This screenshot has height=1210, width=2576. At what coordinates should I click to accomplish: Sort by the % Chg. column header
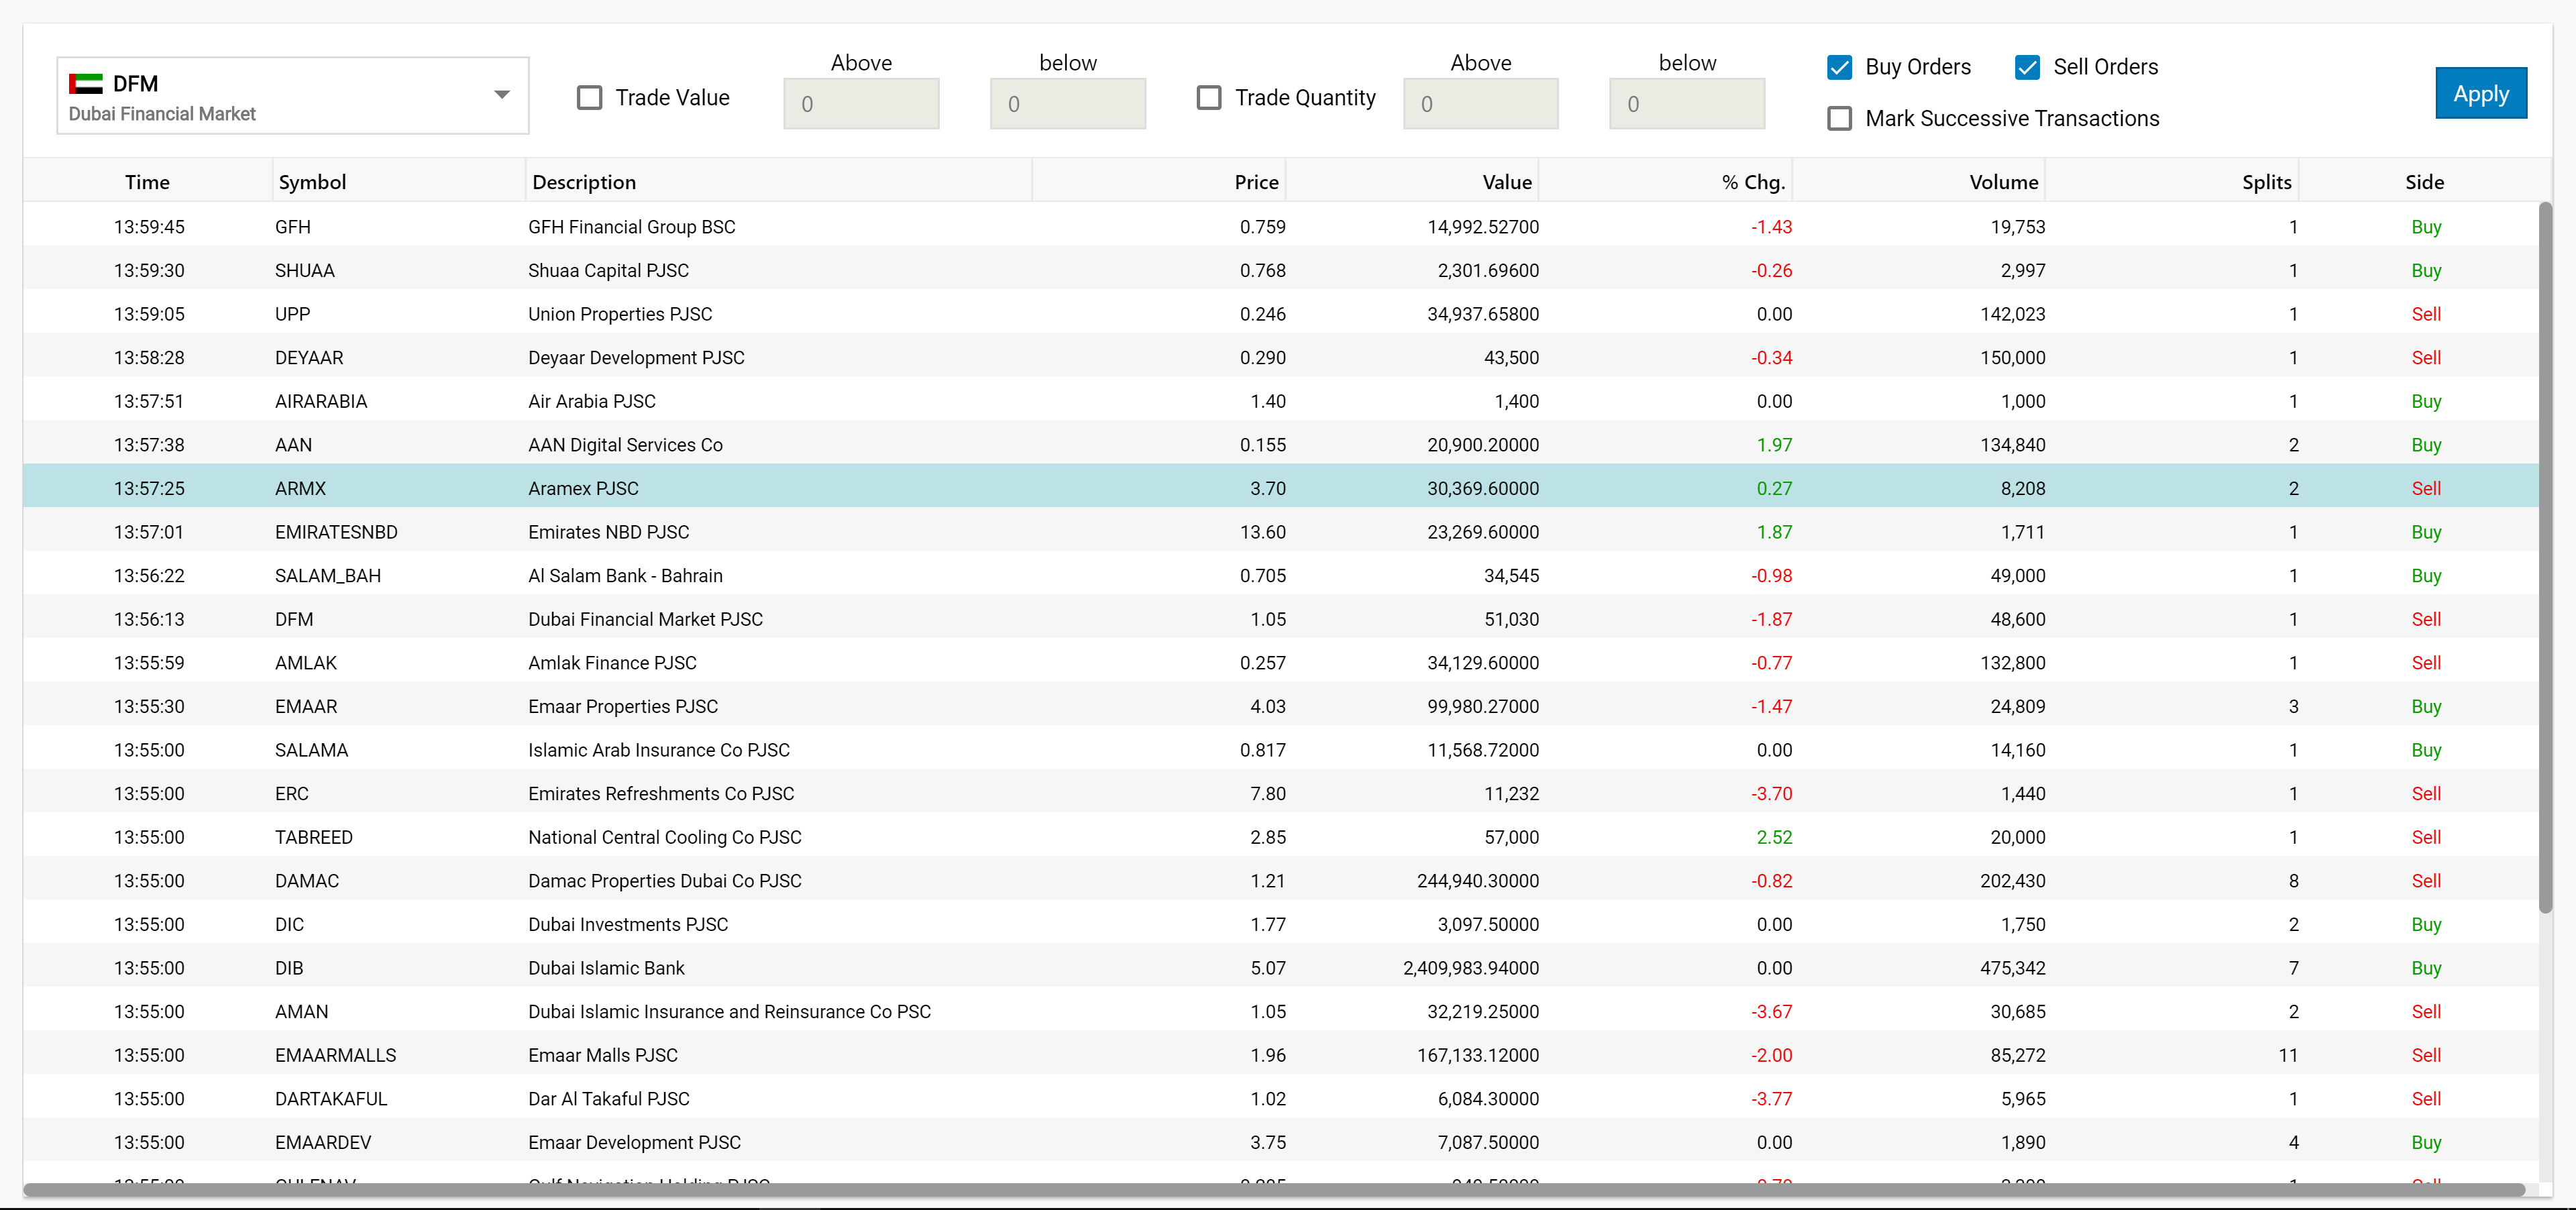tap(1665, 182)
